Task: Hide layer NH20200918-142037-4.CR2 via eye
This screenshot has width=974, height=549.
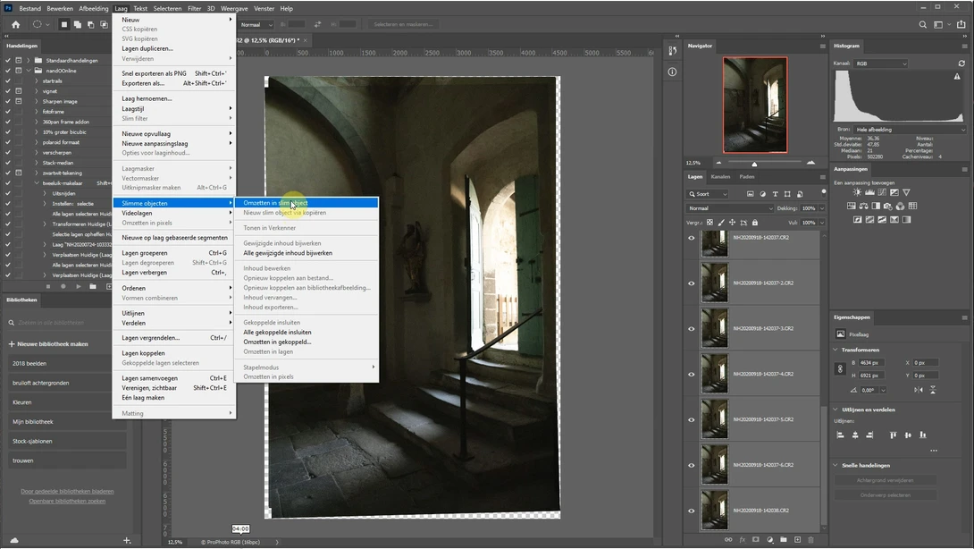Action: pos(692,375)
